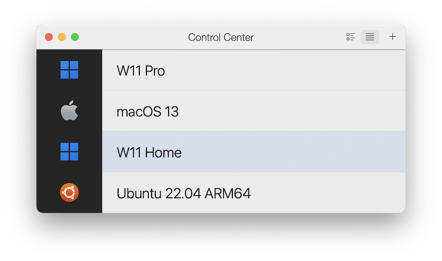The height and width of the screenshot is (261, 442).
Task: Click empty space right of W11 Pro name
Action: click(x=283, y=71)
